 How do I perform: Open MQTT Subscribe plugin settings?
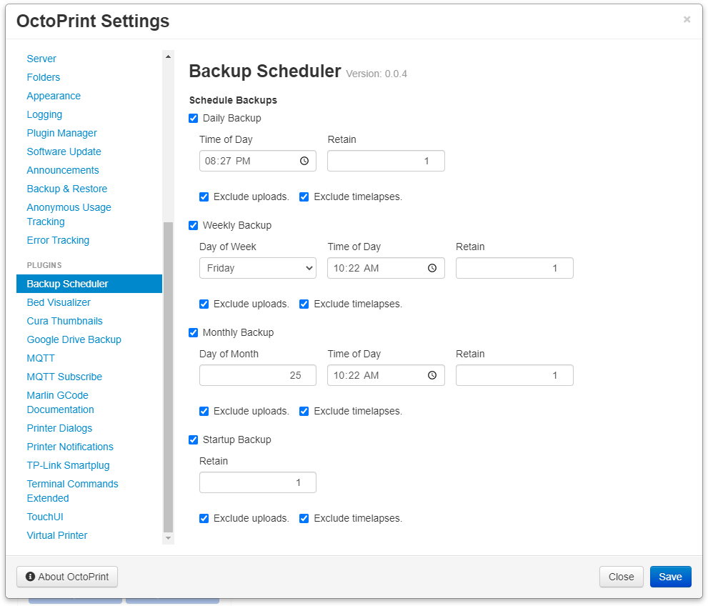pyautogui.click(x=64, y=377)
